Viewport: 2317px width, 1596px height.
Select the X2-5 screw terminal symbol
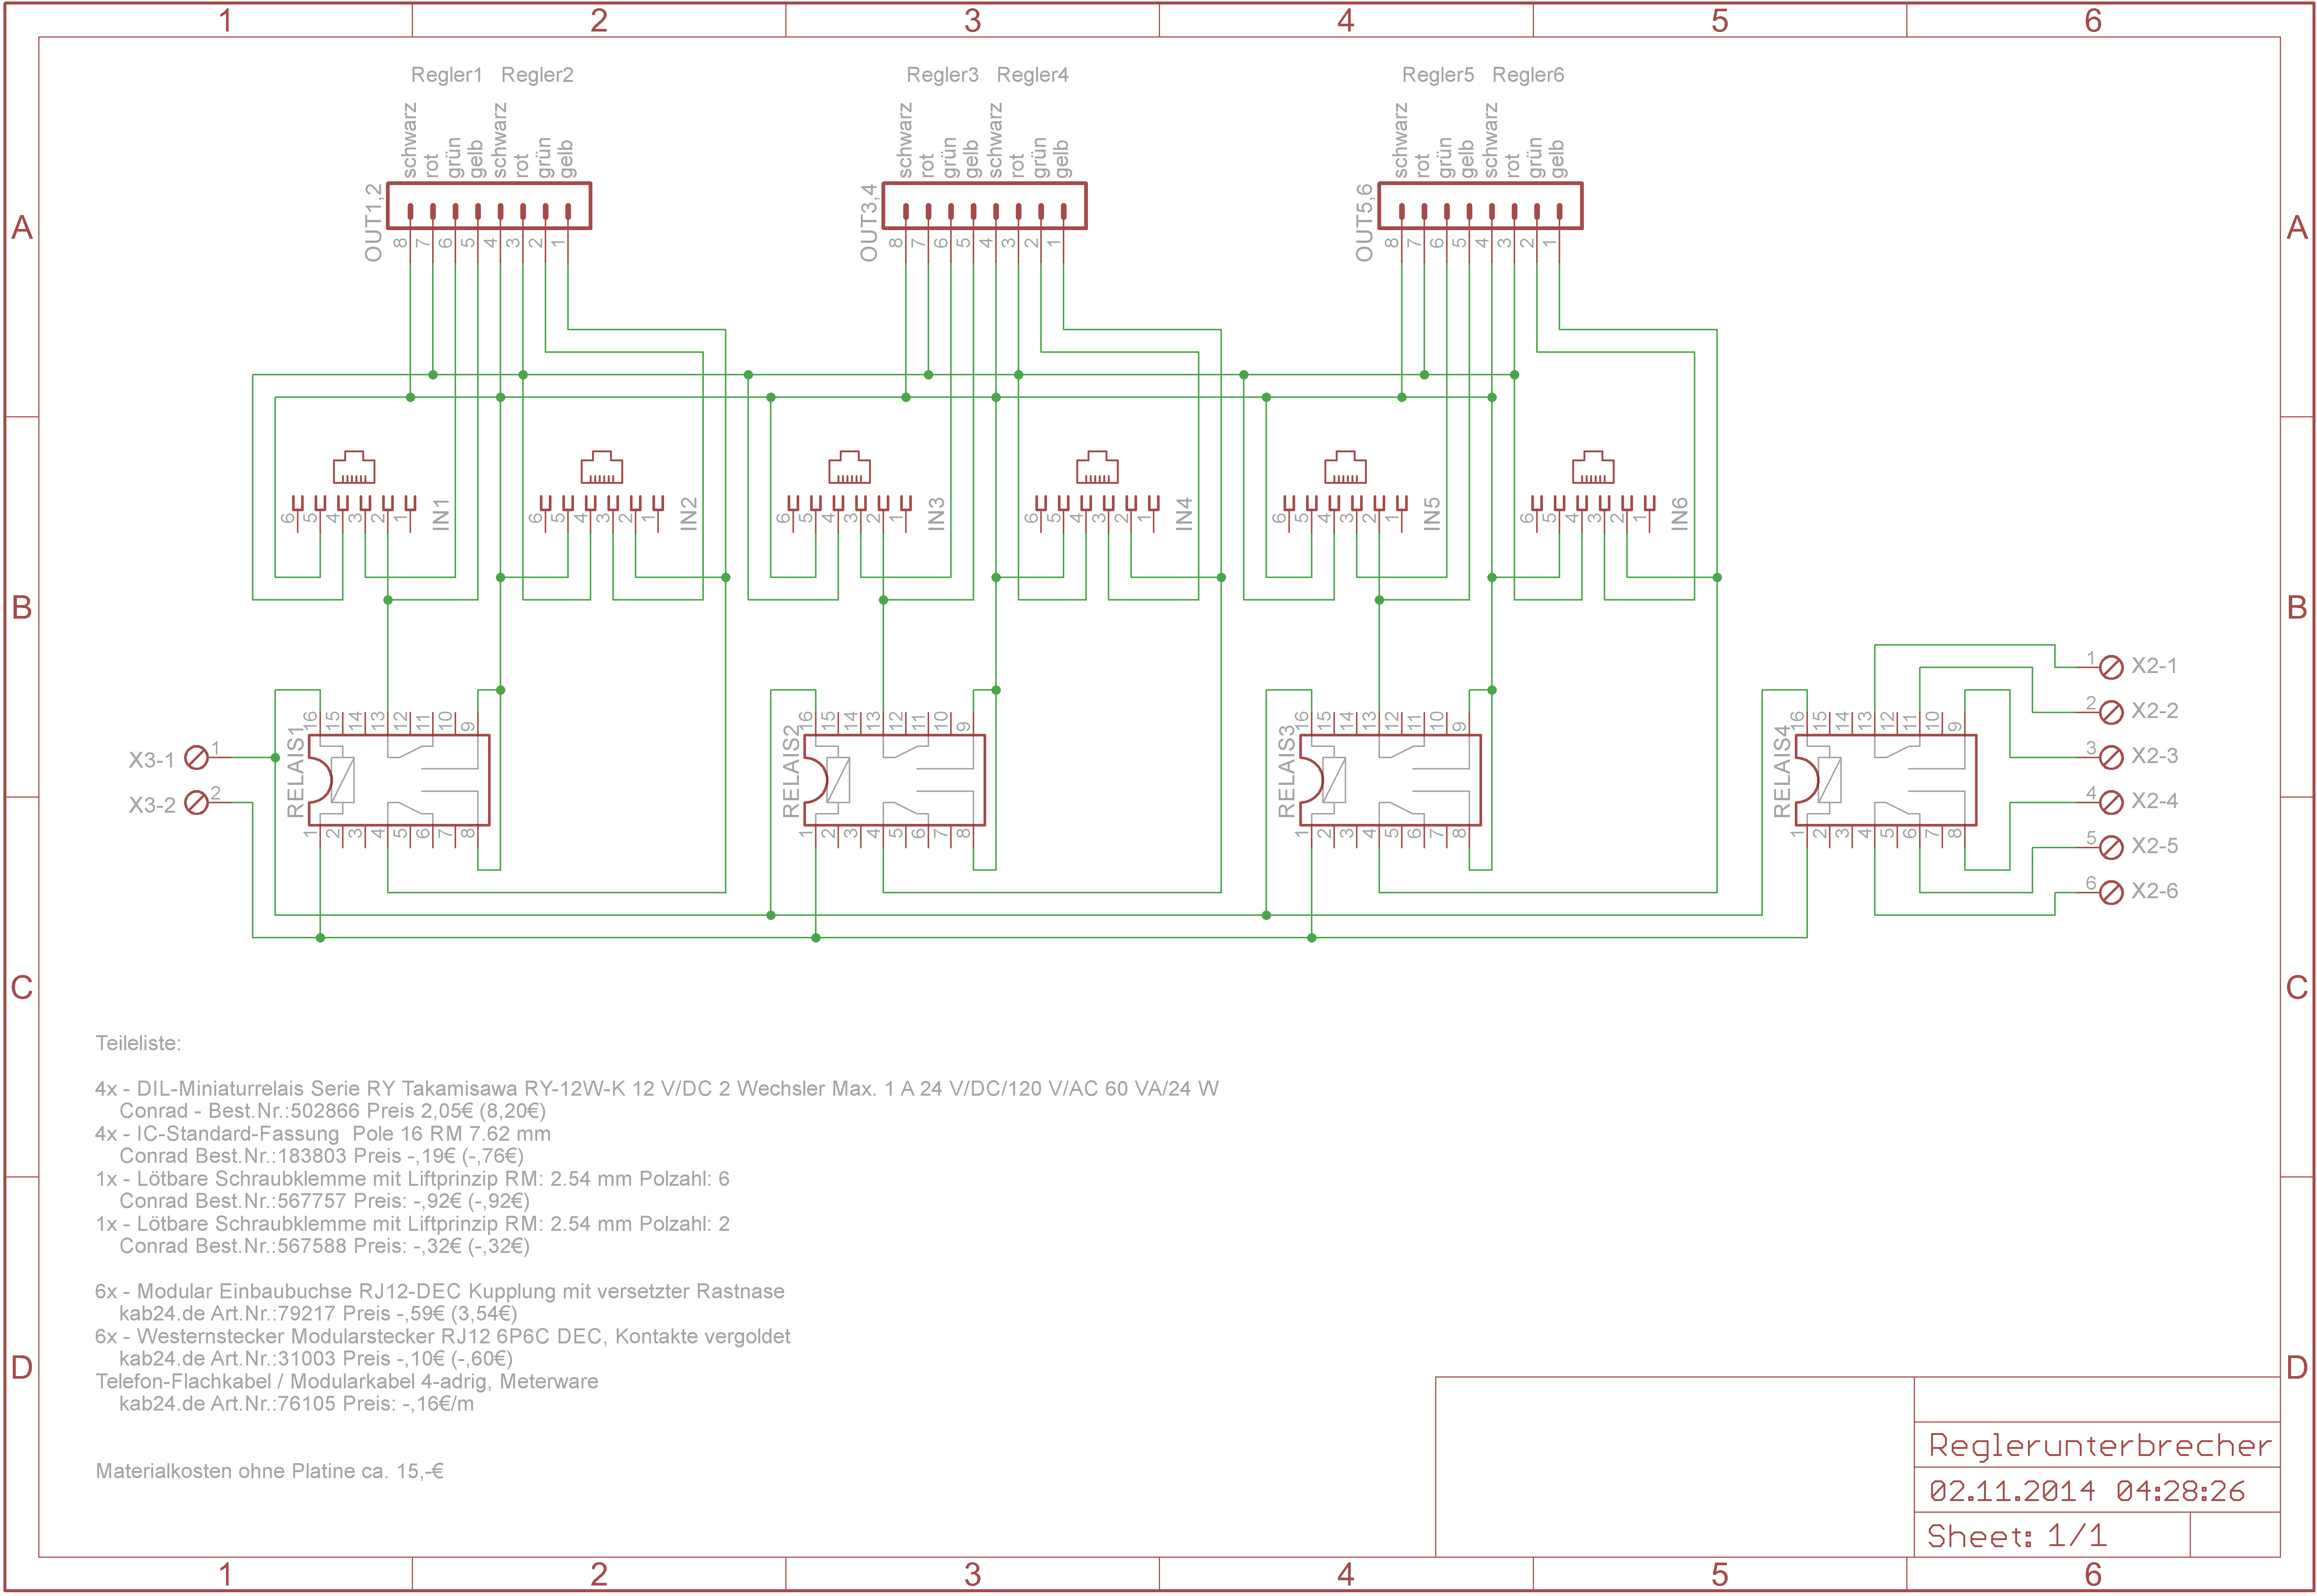click(x=2111, y=847)
